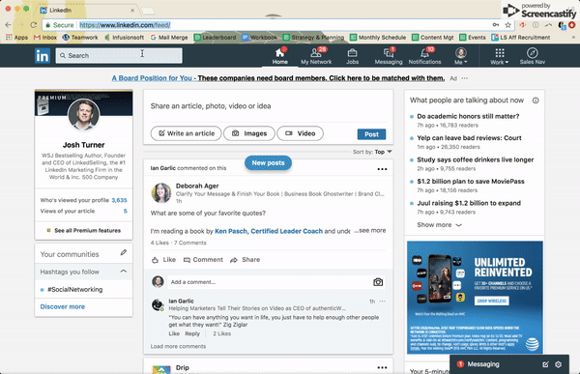
Task: Collapse Hashtags you follow section
Action: (x=124, y=272)
